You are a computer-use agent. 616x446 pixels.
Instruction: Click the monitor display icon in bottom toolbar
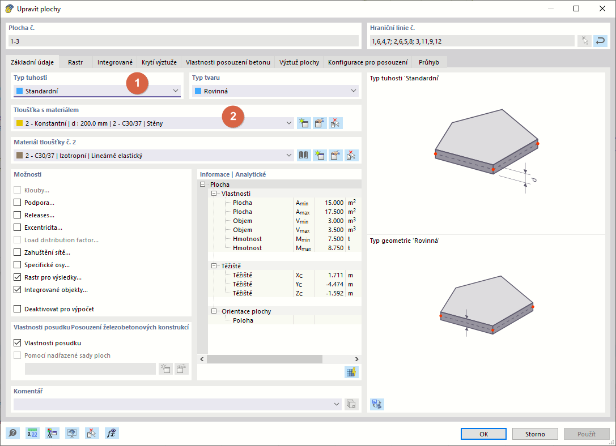(72, 433)
